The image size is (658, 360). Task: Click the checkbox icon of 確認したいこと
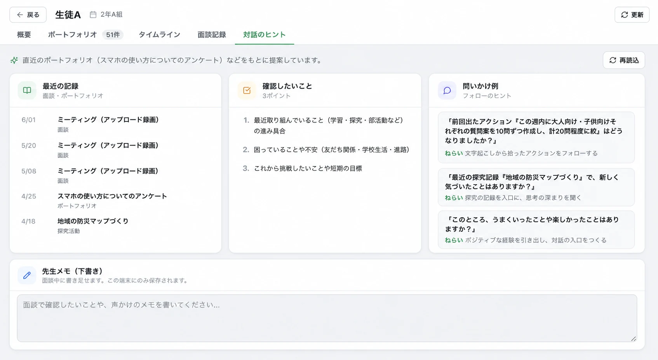(247, 90)
